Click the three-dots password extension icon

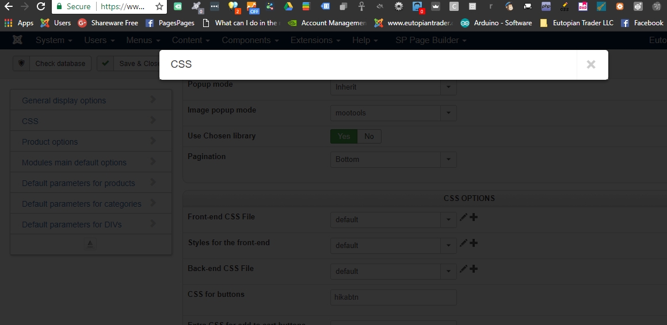[x=215, y=6]
